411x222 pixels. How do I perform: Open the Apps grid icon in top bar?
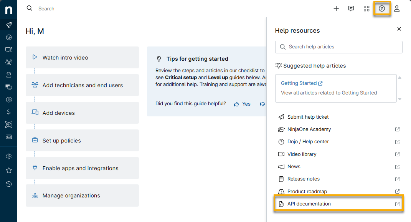(366, 8)
